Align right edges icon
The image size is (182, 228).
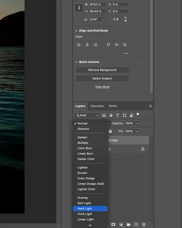pos(95,45)
